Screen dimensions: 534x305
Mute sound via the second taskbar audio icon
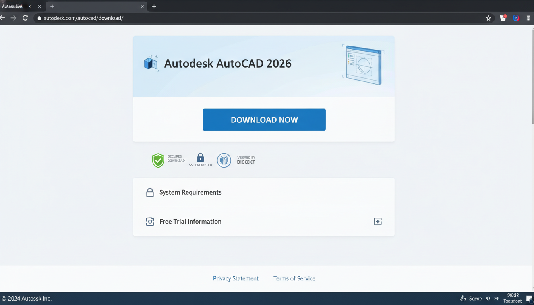pos(497,298)
